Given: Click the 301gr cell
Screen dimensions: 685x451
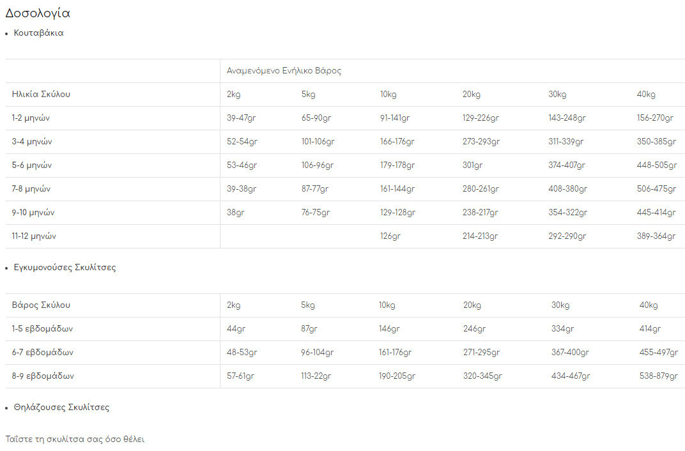Looking at the screenshot, I should (472, 165).
